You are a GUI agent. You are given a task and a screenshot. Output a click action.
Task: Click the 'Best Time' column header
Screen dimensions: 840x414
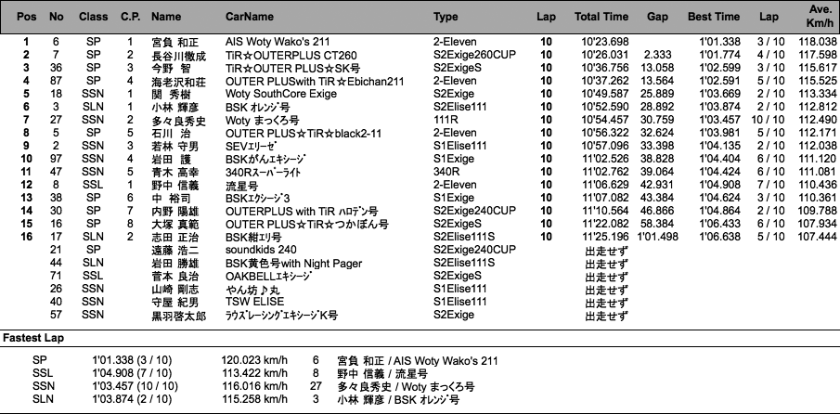(x=714, y=17)
